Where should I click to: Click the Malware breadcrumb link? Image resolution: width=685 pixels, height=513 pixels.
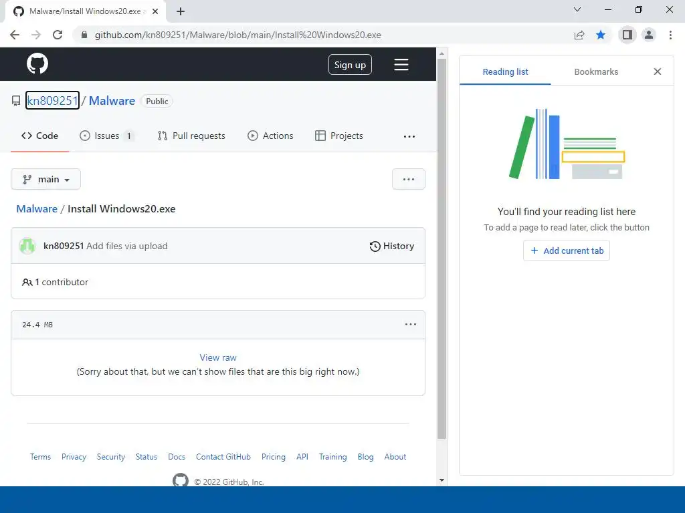(x=37, y=208)
